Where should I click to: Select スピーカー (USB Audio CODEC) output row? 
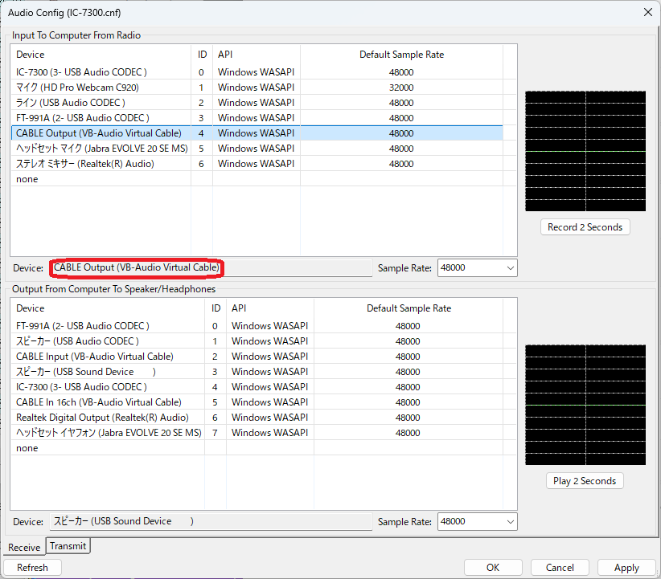point(257,341)
